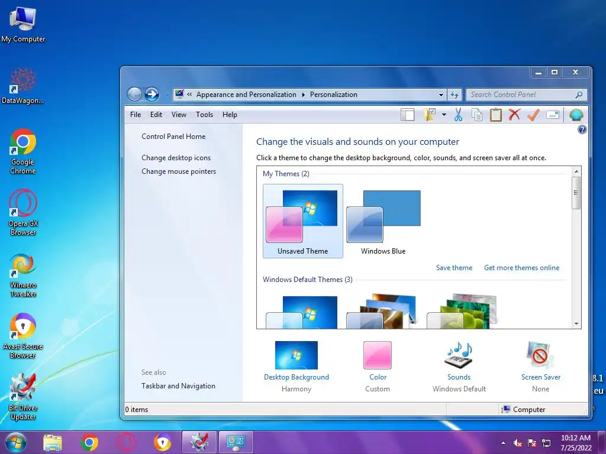
Task: Click the Forward navigation arrow
Action: click(152, 94)
